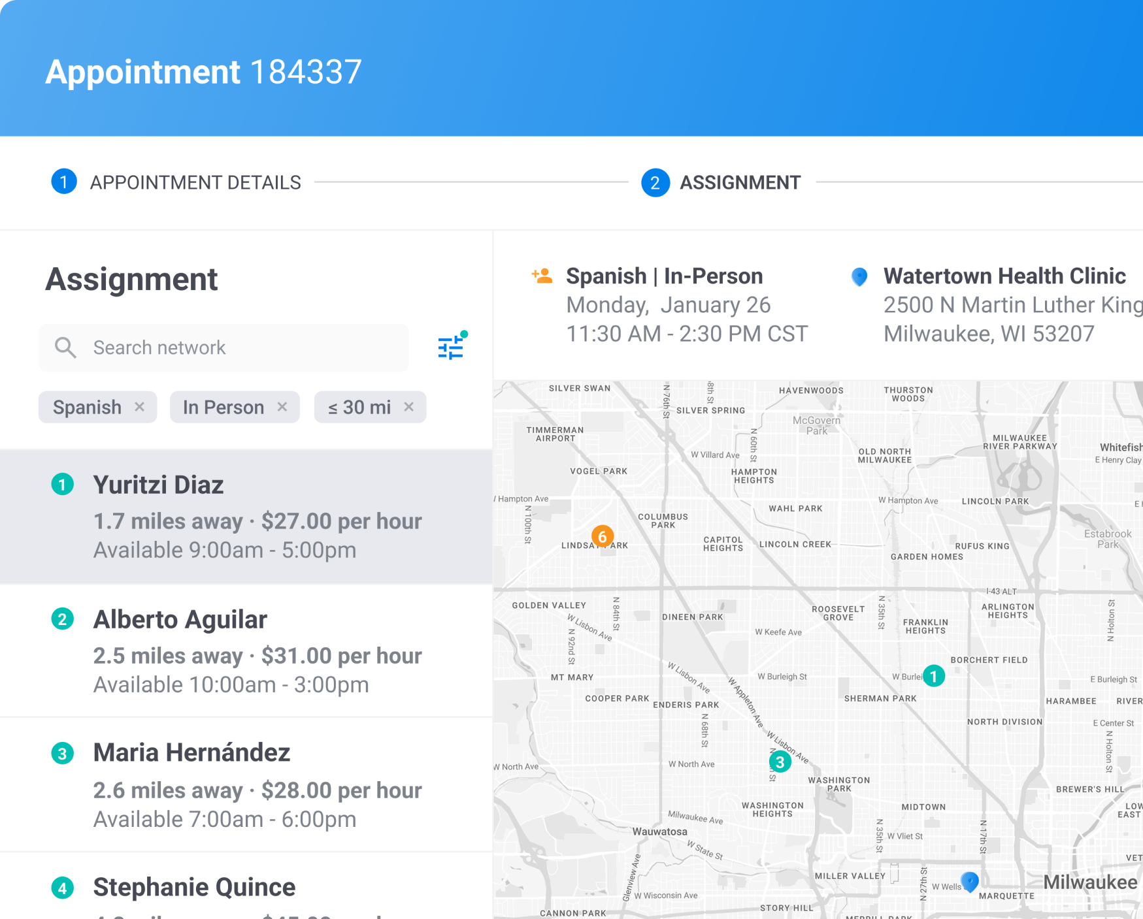Image resolution: width=1143 pixels, height=919 pixels.
Task: Click the green badge 4 beside Stephanie Quince
Action: coord(63,887)
